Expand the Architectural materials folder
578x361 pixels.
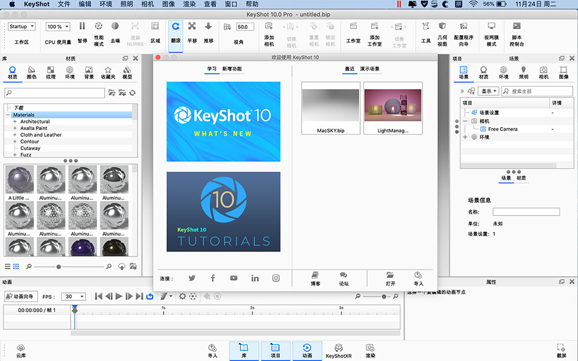(x=15, y=121)
